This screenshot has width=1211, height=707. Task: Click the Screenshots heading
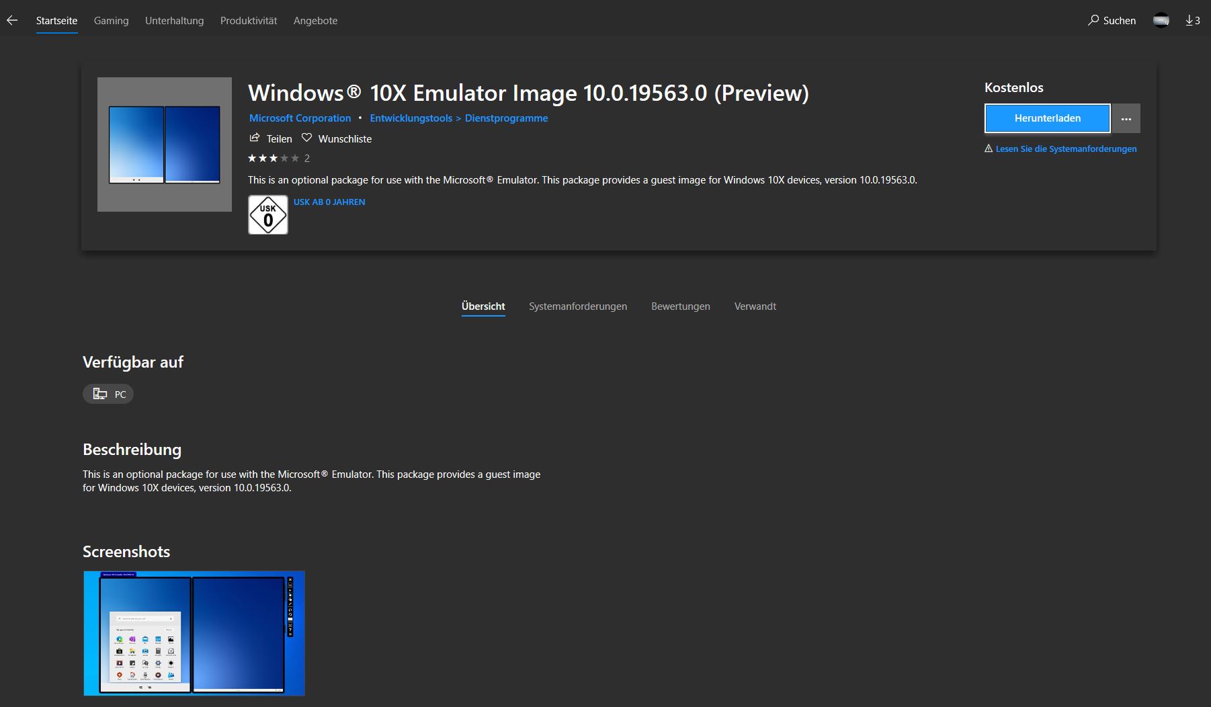point(126,552)
